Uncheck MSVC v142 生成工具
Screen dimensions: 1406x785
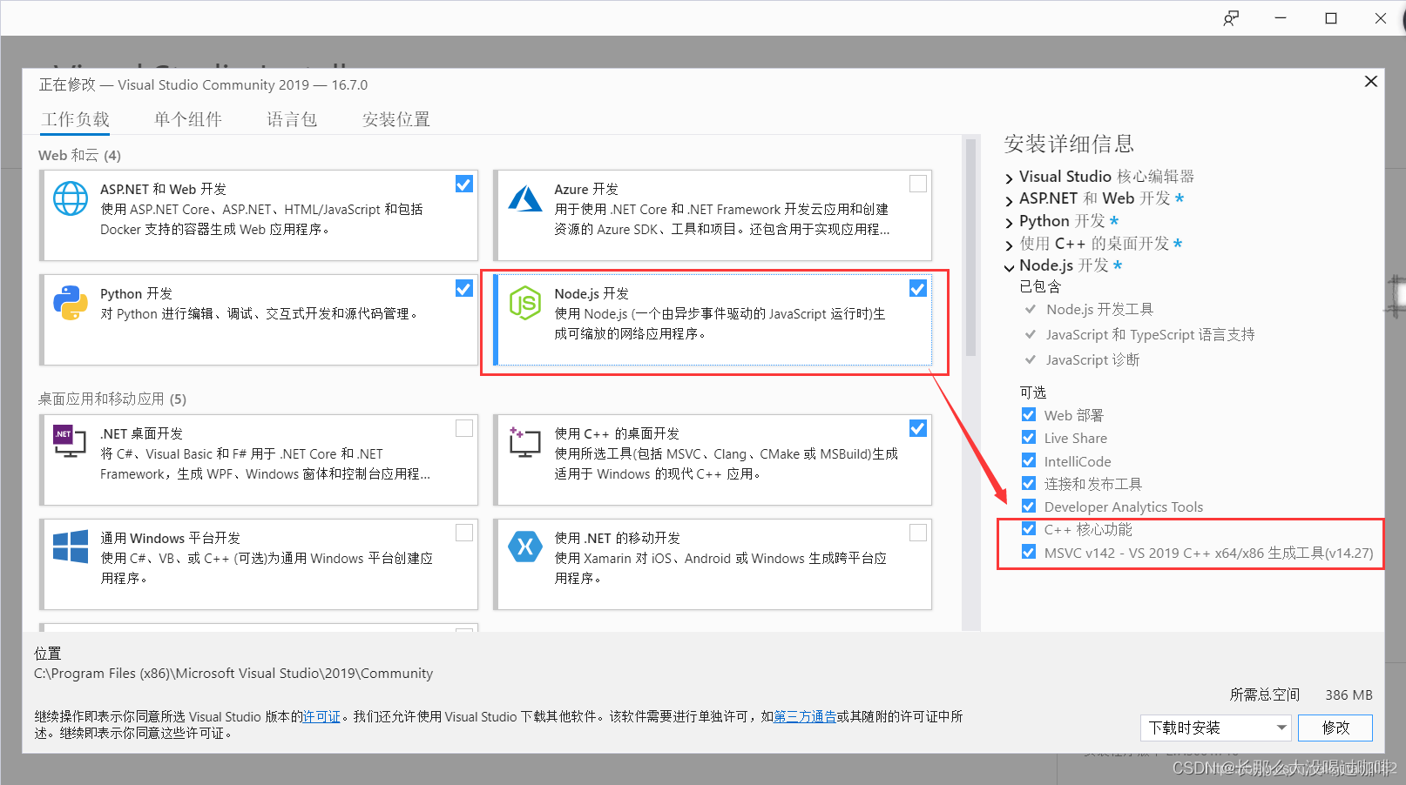click(x=1029, y=552)
